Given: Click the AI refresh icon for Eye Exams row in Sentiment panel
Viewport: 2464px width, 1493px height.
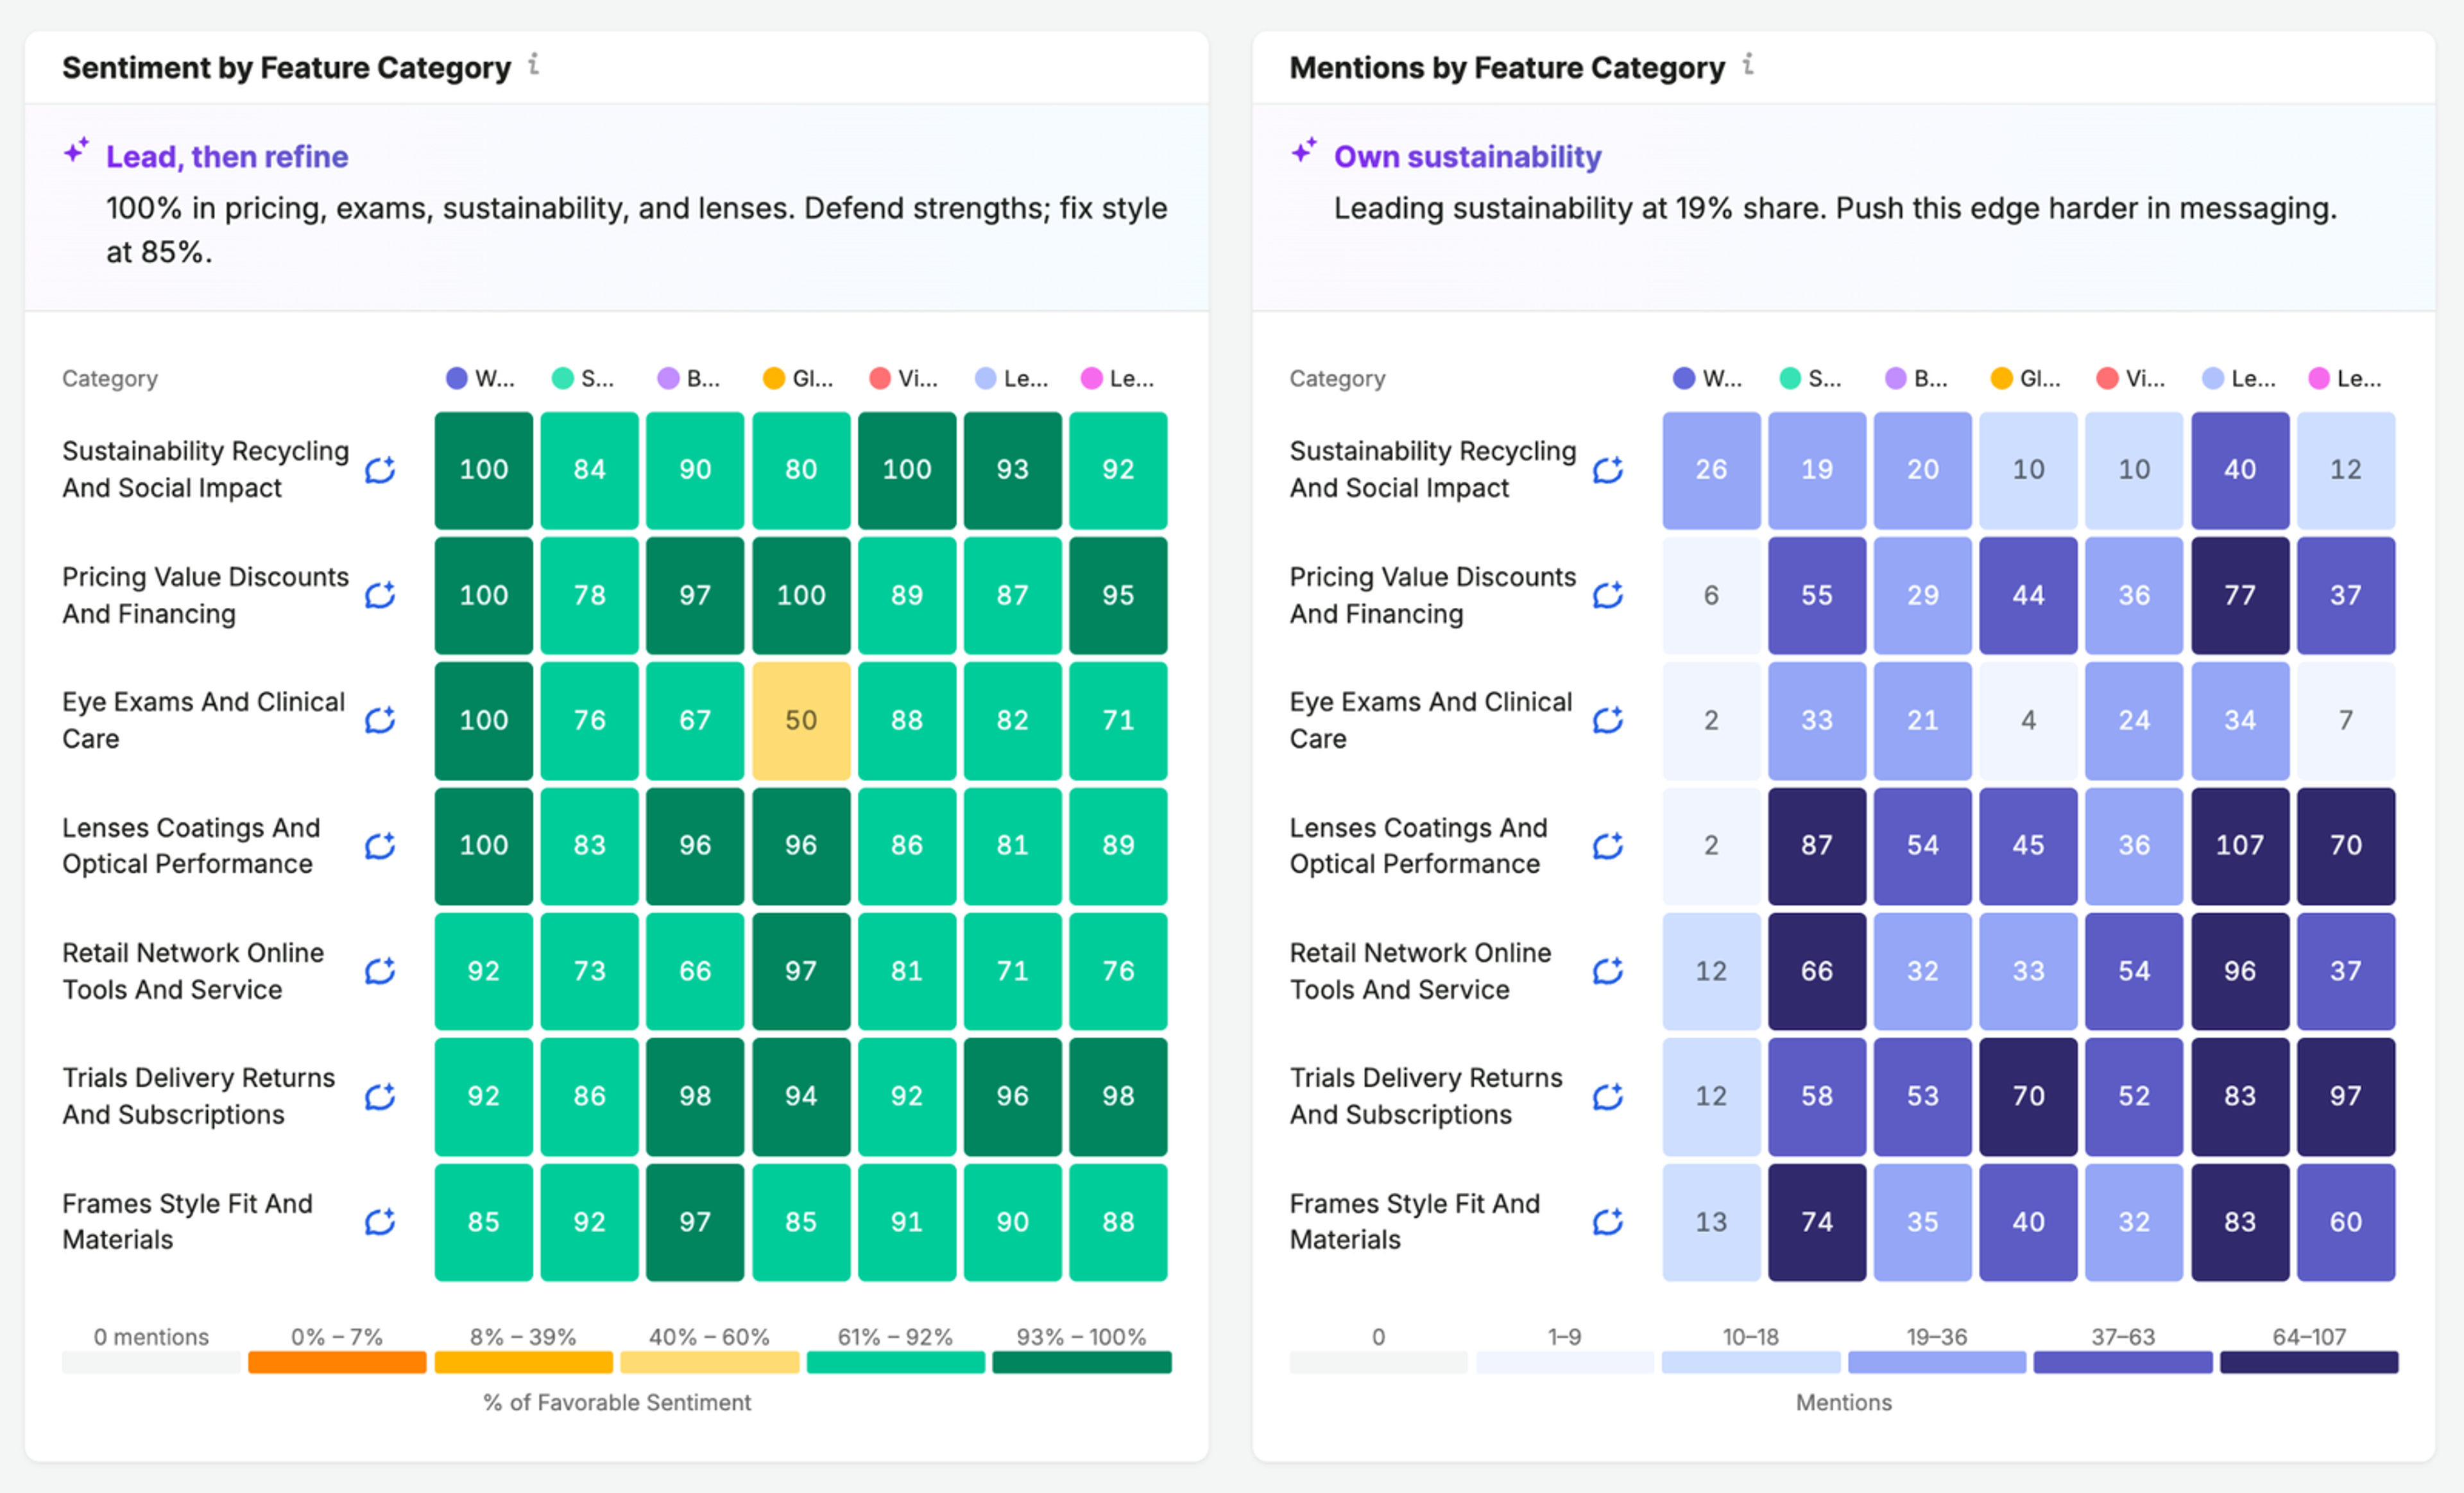Looking at the screenshot, I should point(380,720).
